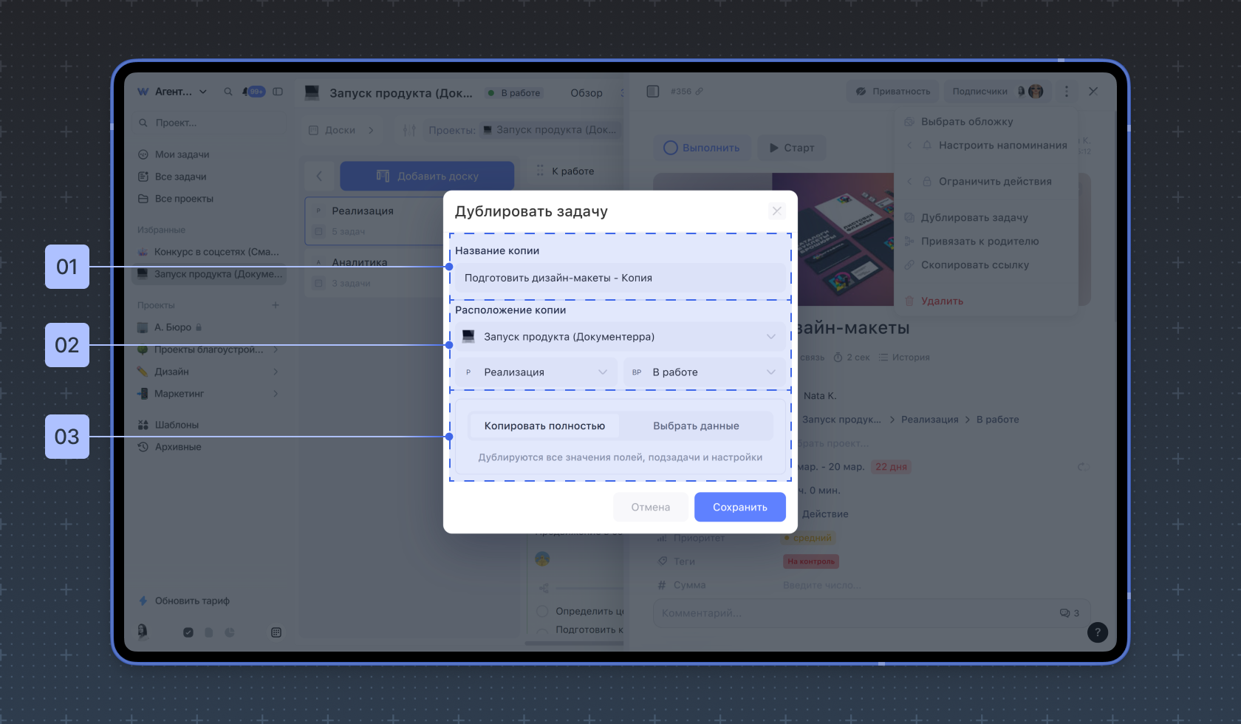The image size is (1241, 724).
Task: Toggle the Выполнить completion circle
Action: (671, 148)
